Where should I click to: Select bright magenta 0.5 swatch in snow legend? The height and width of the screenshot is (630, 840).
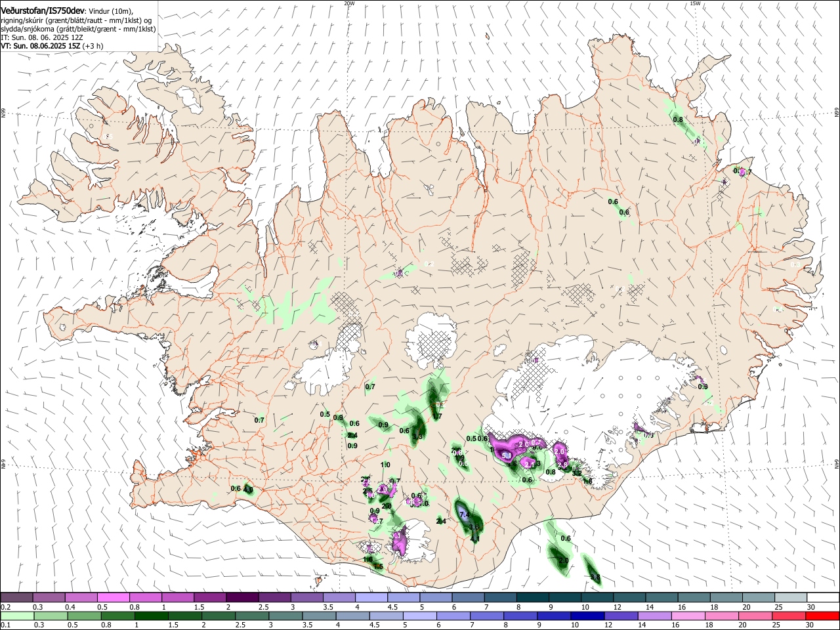click(x=114, y=598)
